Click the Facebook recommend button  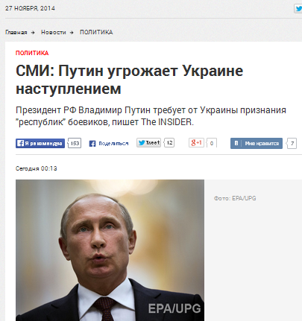click(x=40, y=143)
